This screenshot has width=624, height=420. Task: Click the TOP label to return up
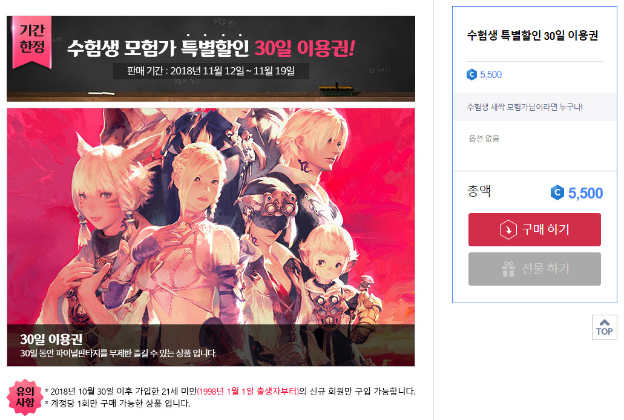pos(604,331)
